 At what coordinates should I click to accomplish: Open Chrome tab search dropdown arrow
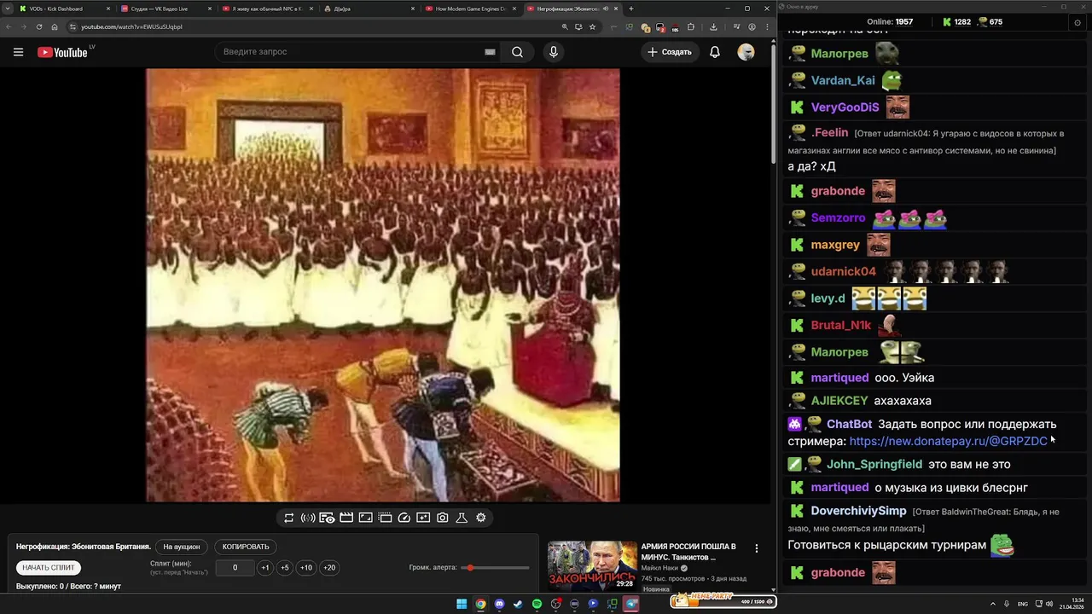pyautogui.click(x=8, y=9)
